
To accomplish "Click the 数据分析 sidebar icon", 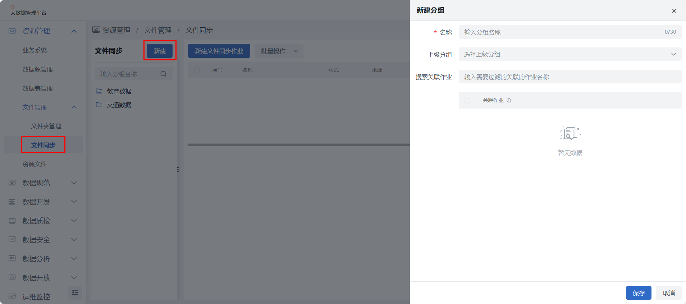I will (12, 258).
